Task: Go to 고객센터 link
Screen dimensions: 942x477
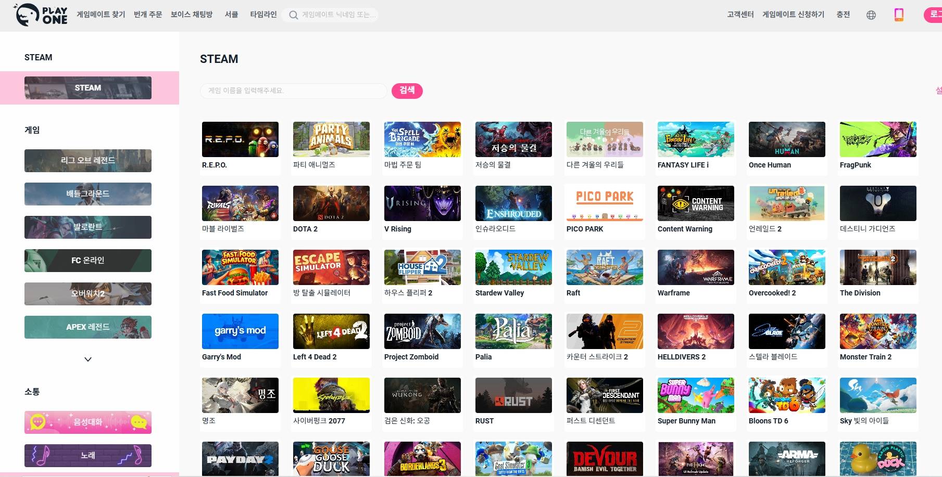Action: coord(740,15)
